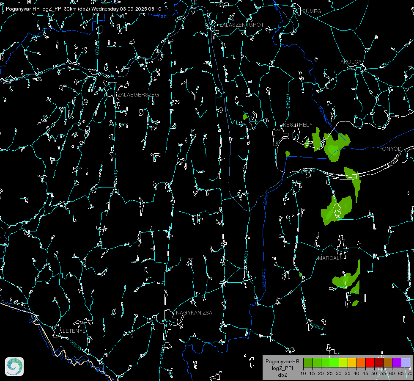Click the ZALASZENTGRÓT town label

coord(241,25)
